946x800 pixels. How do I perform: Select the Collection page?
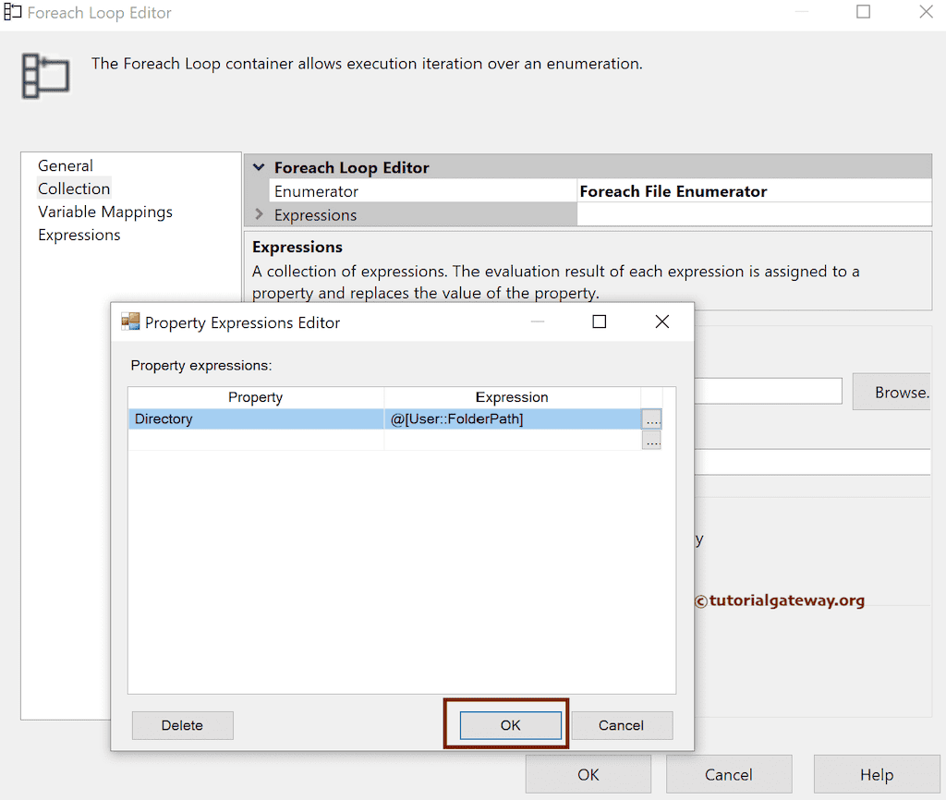(x=74, y=188)
